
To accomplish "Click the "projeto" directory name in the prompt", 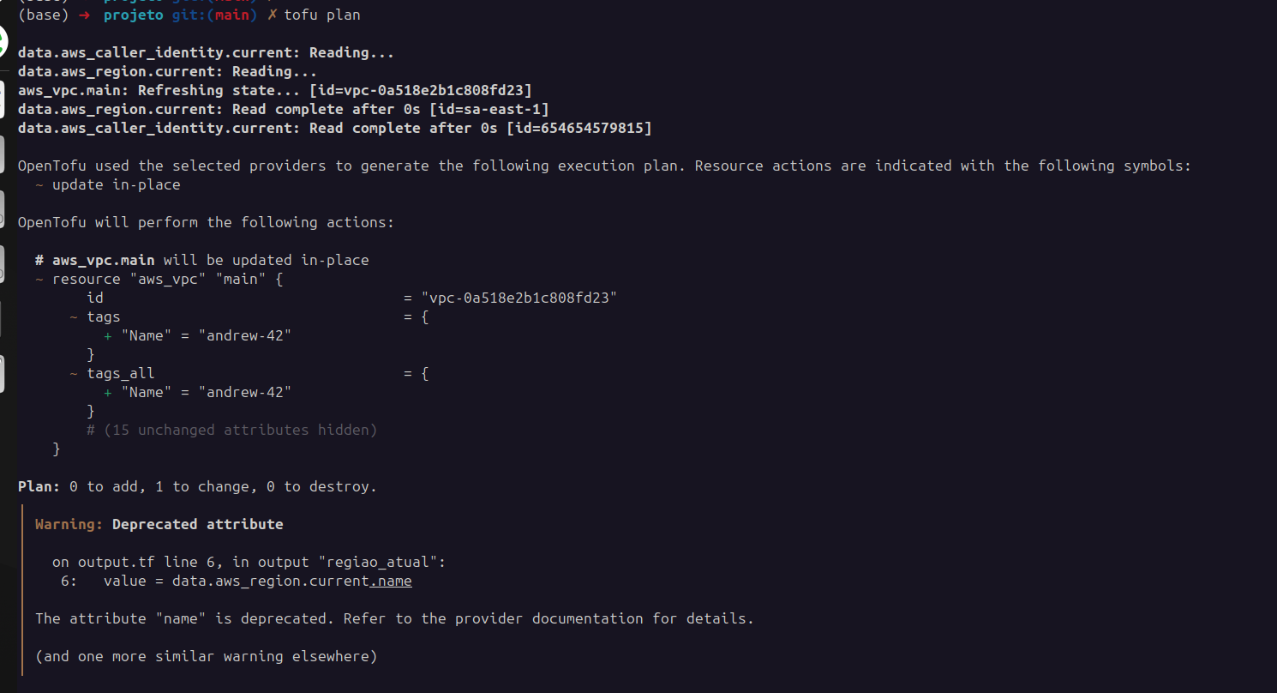I will coord(133,15).
